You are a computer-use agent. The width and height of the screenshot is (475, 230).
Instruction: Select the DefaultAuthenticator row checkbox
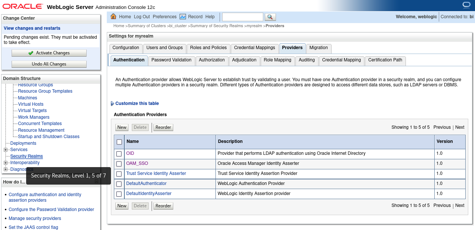pyautogui.click(x=119, y=184)
